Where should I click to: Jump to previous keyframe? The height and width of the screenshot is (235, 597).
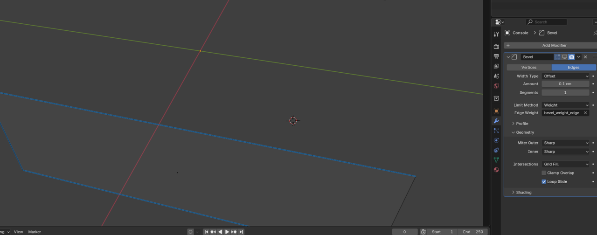213,232
